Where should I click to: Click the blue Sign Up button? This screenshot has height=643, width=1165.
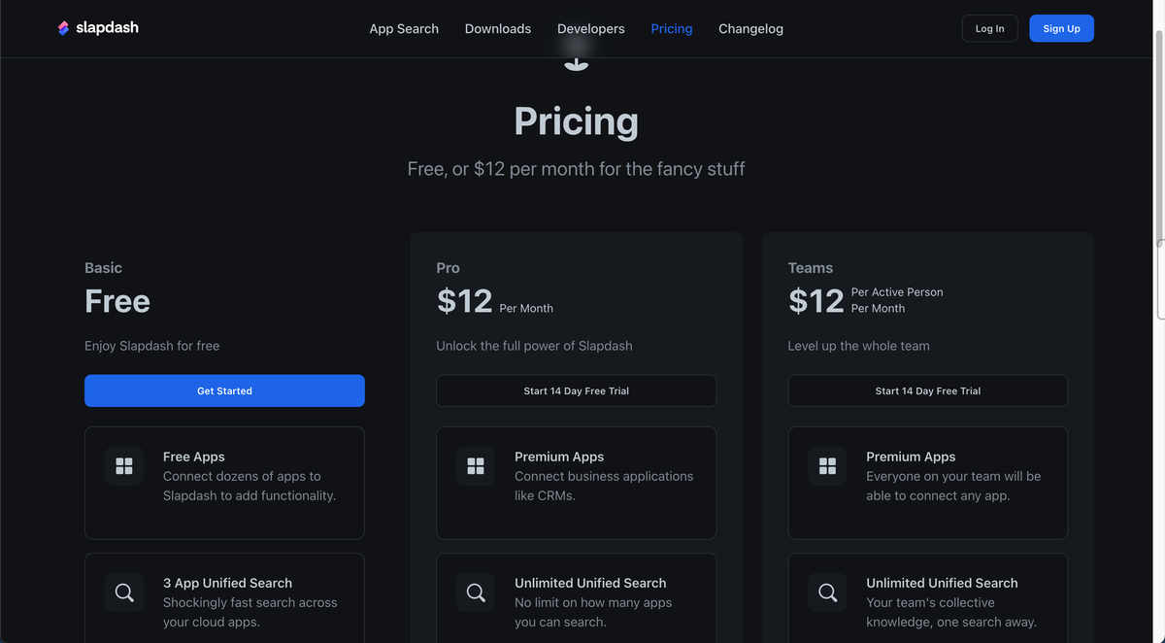click(x=1061, y=28)
